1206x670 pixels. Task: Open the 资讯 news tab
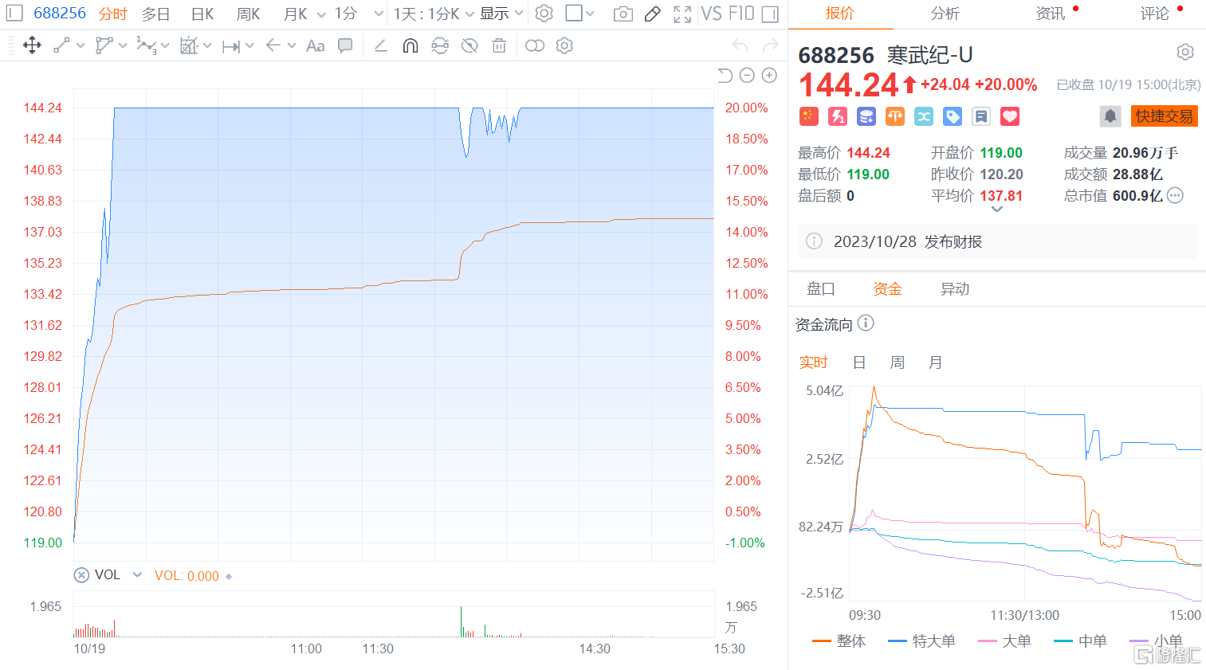pyautogui.click(x=1050, y=14)
